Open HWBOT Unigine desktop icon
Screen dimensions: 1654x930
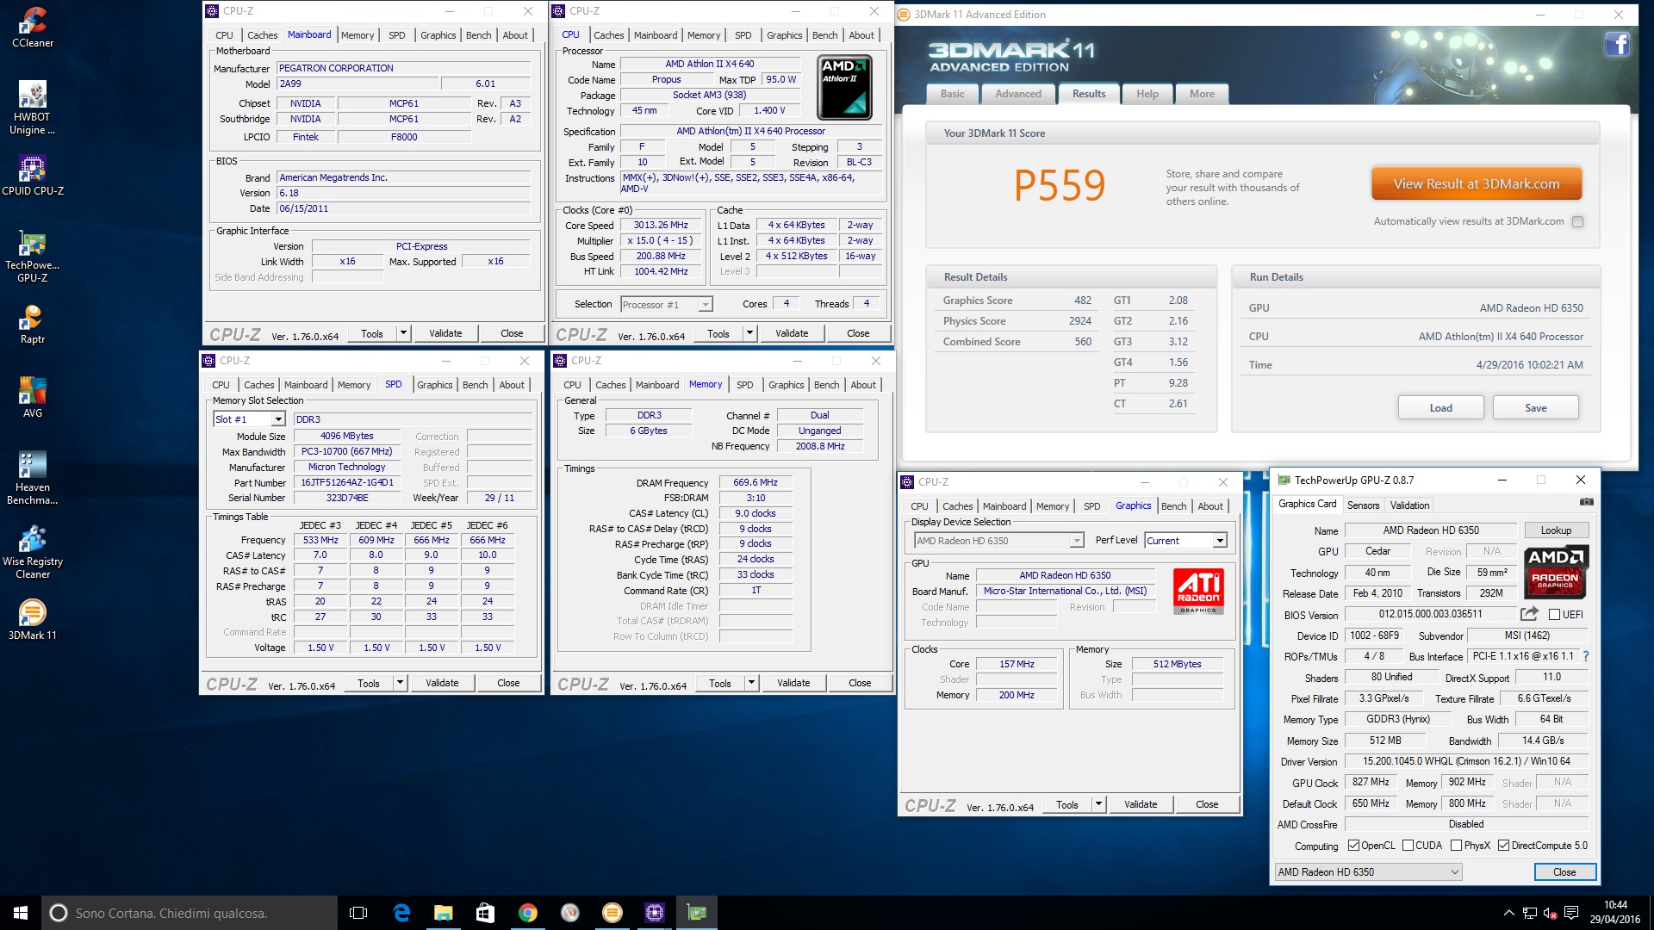33,108
